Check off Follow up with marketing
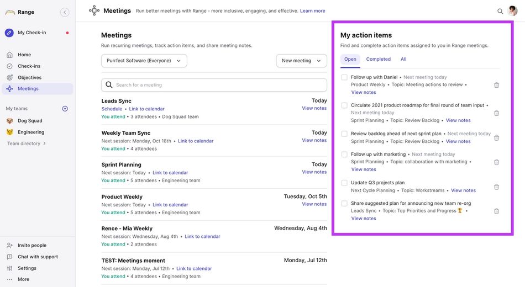The image size is (525, 287). click(x=344, y=154)
